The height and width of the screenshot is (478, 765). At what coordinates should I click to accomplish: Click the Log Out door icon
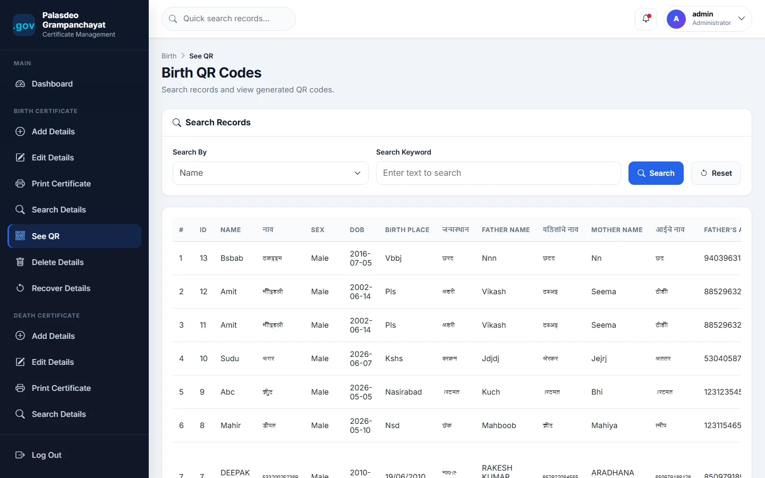point(20,455)
